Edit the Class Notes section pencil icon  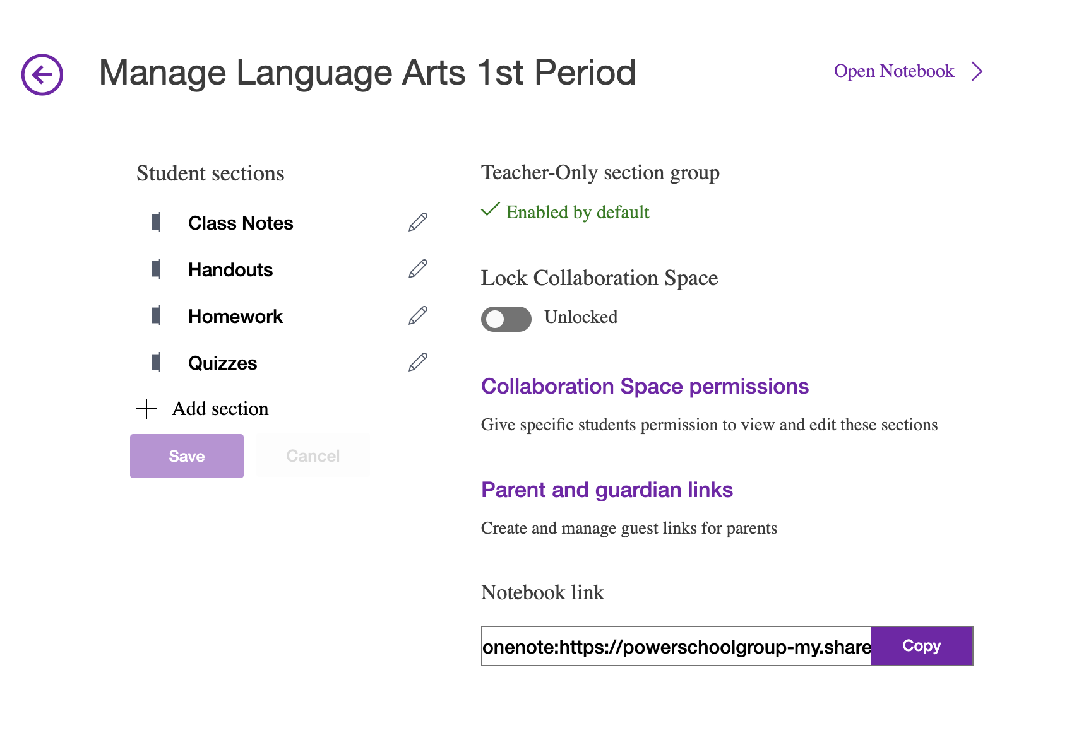point(418,223)
